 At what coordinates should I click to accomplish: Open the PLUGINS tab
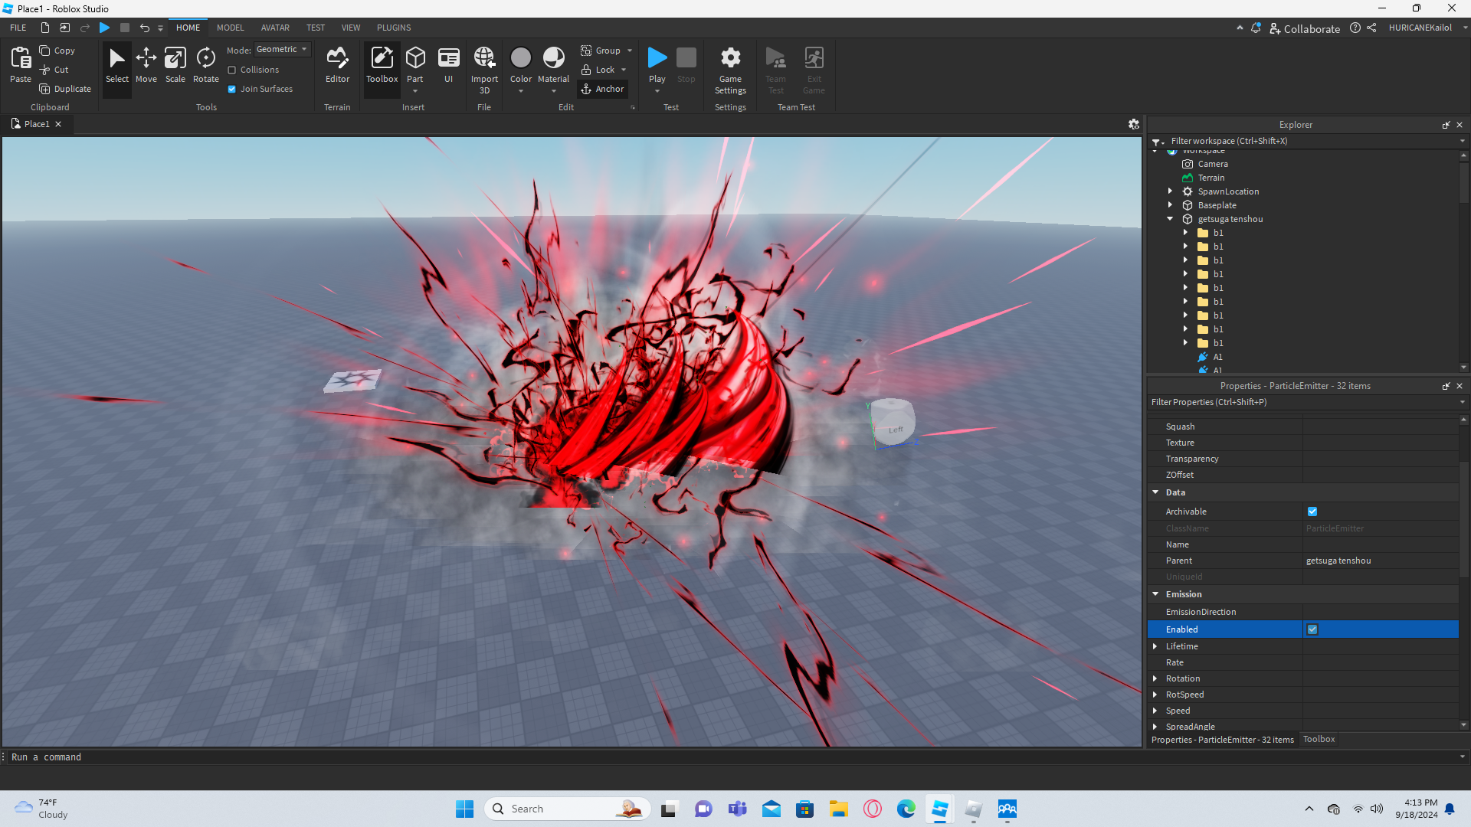(x=394, y=28)
